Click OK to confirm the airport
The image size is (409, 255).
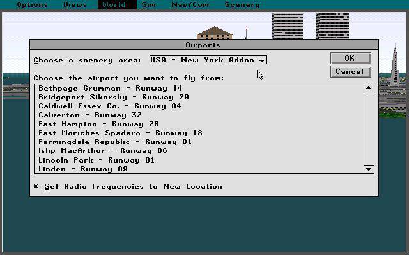tap(350, 58)
